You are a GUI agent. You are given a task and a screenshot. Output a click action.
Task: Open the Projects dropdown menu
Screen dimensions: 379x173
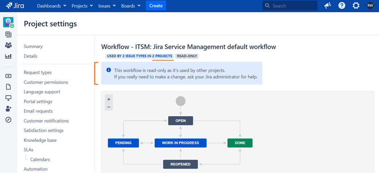point(82,6)
